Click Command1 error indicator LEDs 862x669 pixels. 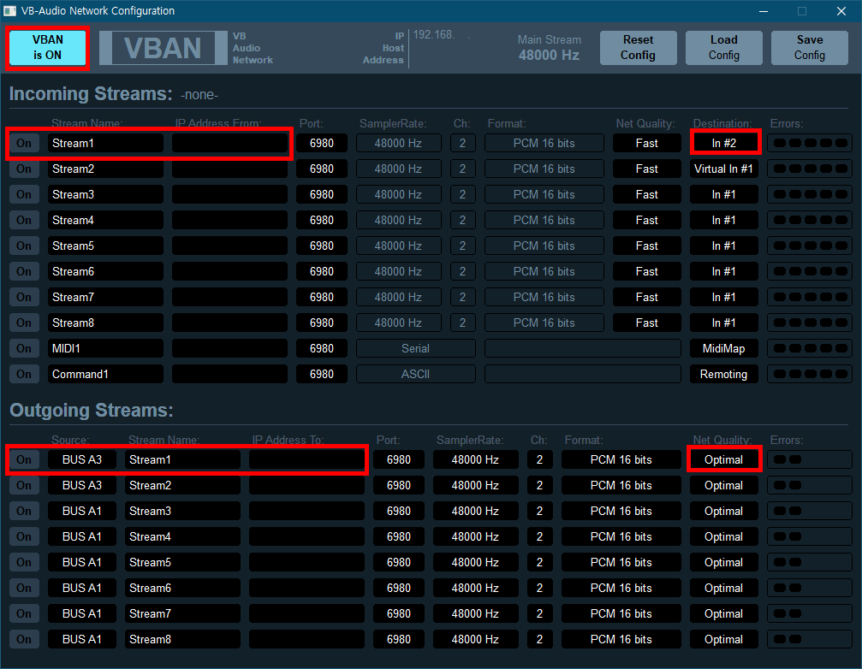tap(810, 374)
